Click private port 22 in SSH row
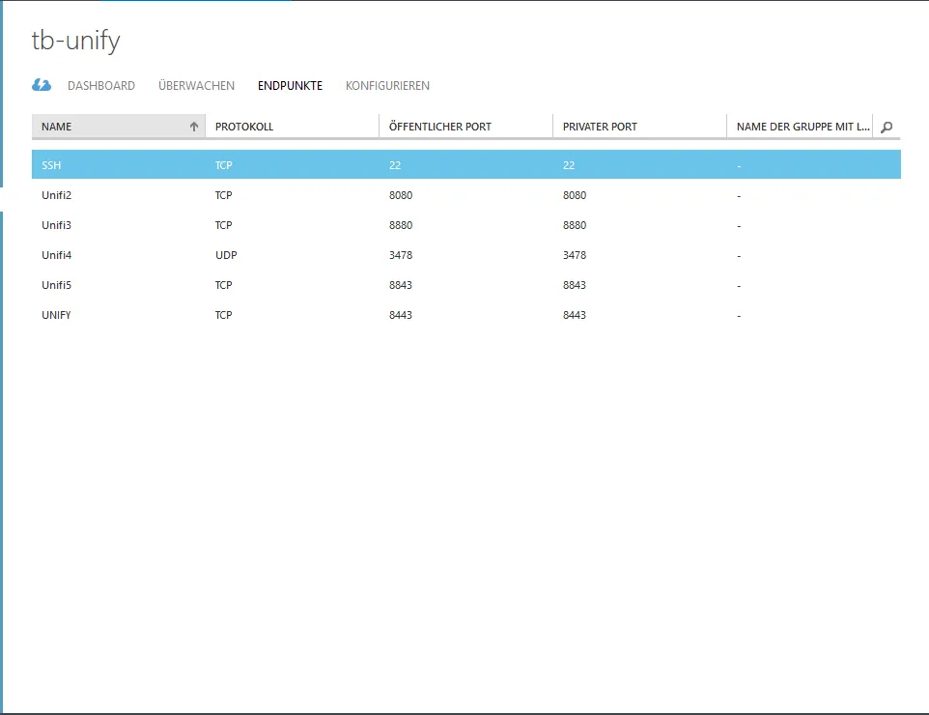Screen dimensions: 929x715 [x=569, y=165]
